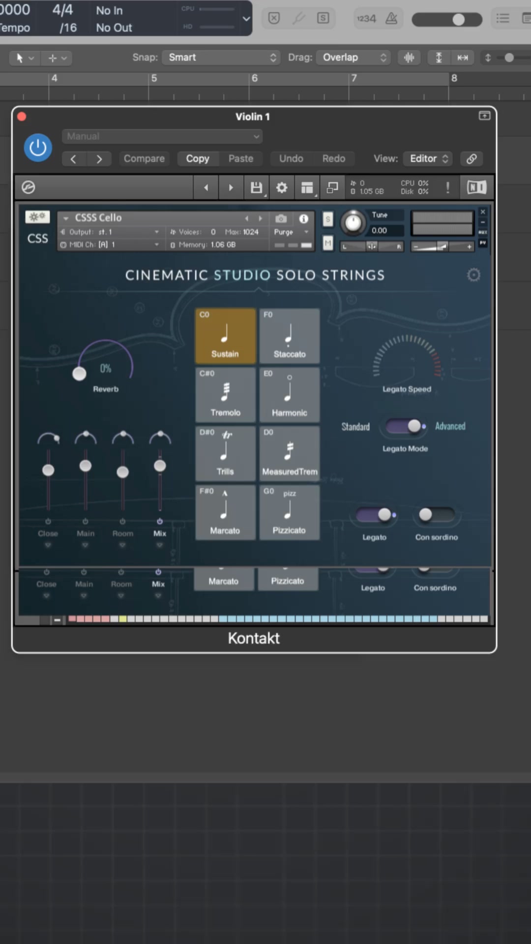The height and width of the screenshot is (944, 531).
Task: Click the Kontakt logo icon
Action: coord(29,187)
